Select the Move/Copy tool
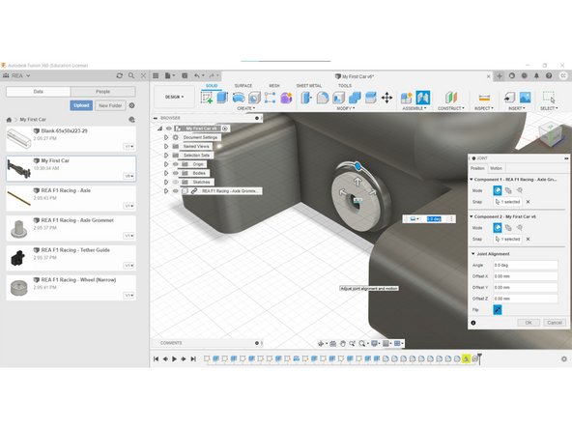The image size is (572, 429). (x=386, y=98)
